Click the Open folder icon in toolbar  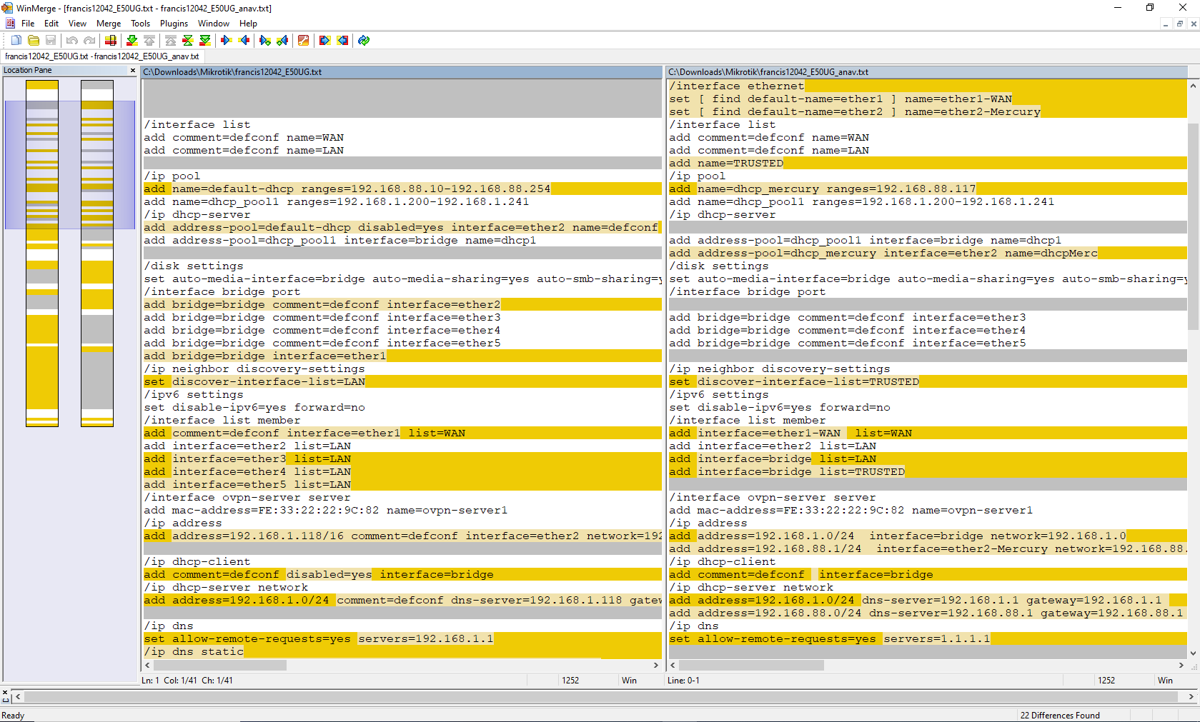point(33,41)
